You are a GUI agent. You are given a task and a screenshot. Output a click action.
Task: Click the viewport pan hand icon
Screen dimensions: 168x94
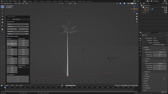(x=137, y=16)
